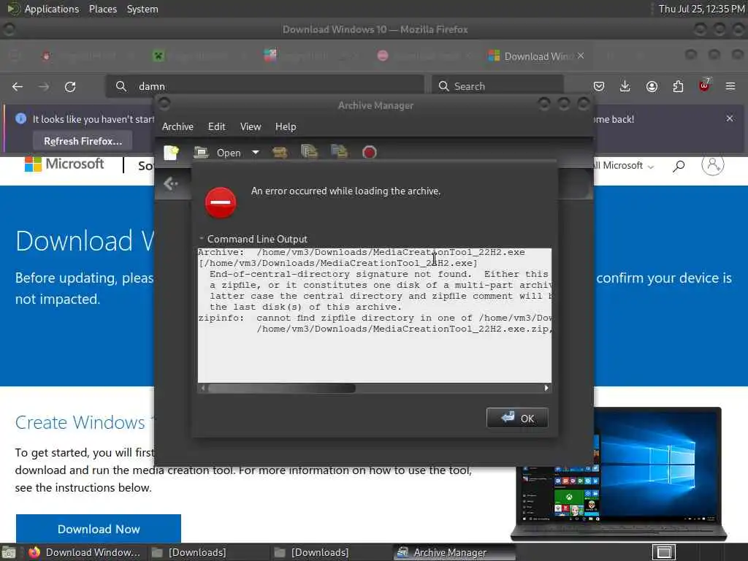Click the Firefox forward navigation arrow
This screenshot has height=561, width=748.
click(x=43, y=86)
